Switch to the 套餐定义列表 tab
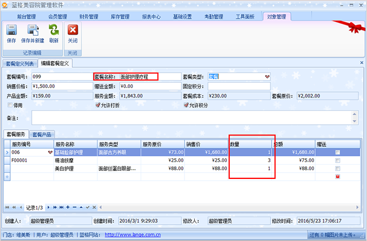The image size is (367, 241). (x=20, y=63)
